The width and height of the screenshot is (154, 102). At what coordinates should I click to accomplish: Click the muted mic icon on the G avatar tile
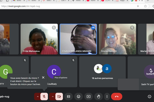25,60
